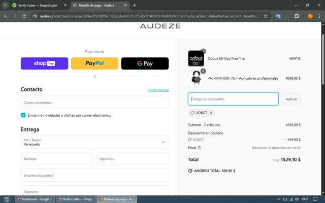The image size is (325, 203).
Task: Focus the Correo electrónico field
Action: [94, 103]
